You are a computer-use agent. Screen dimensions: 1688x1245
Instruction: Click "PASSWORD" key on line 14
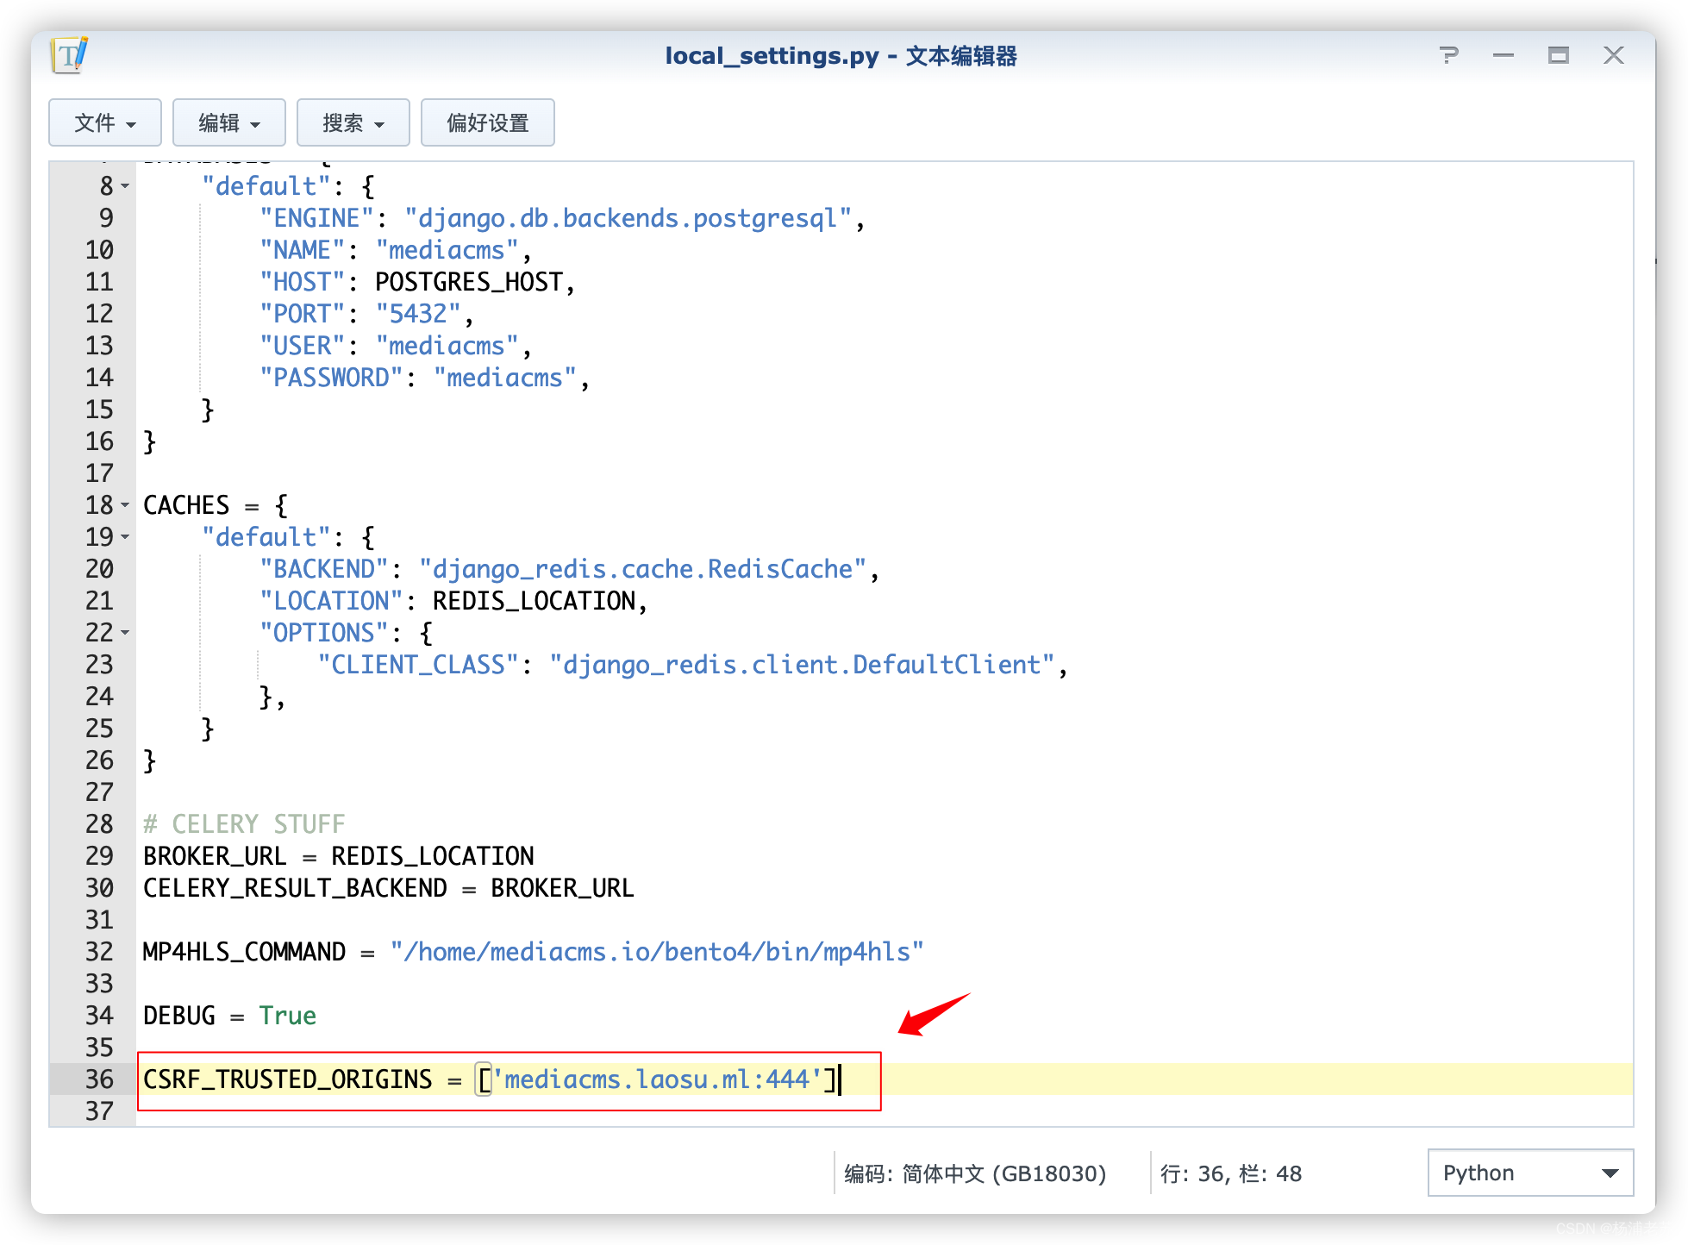point(331,378)
